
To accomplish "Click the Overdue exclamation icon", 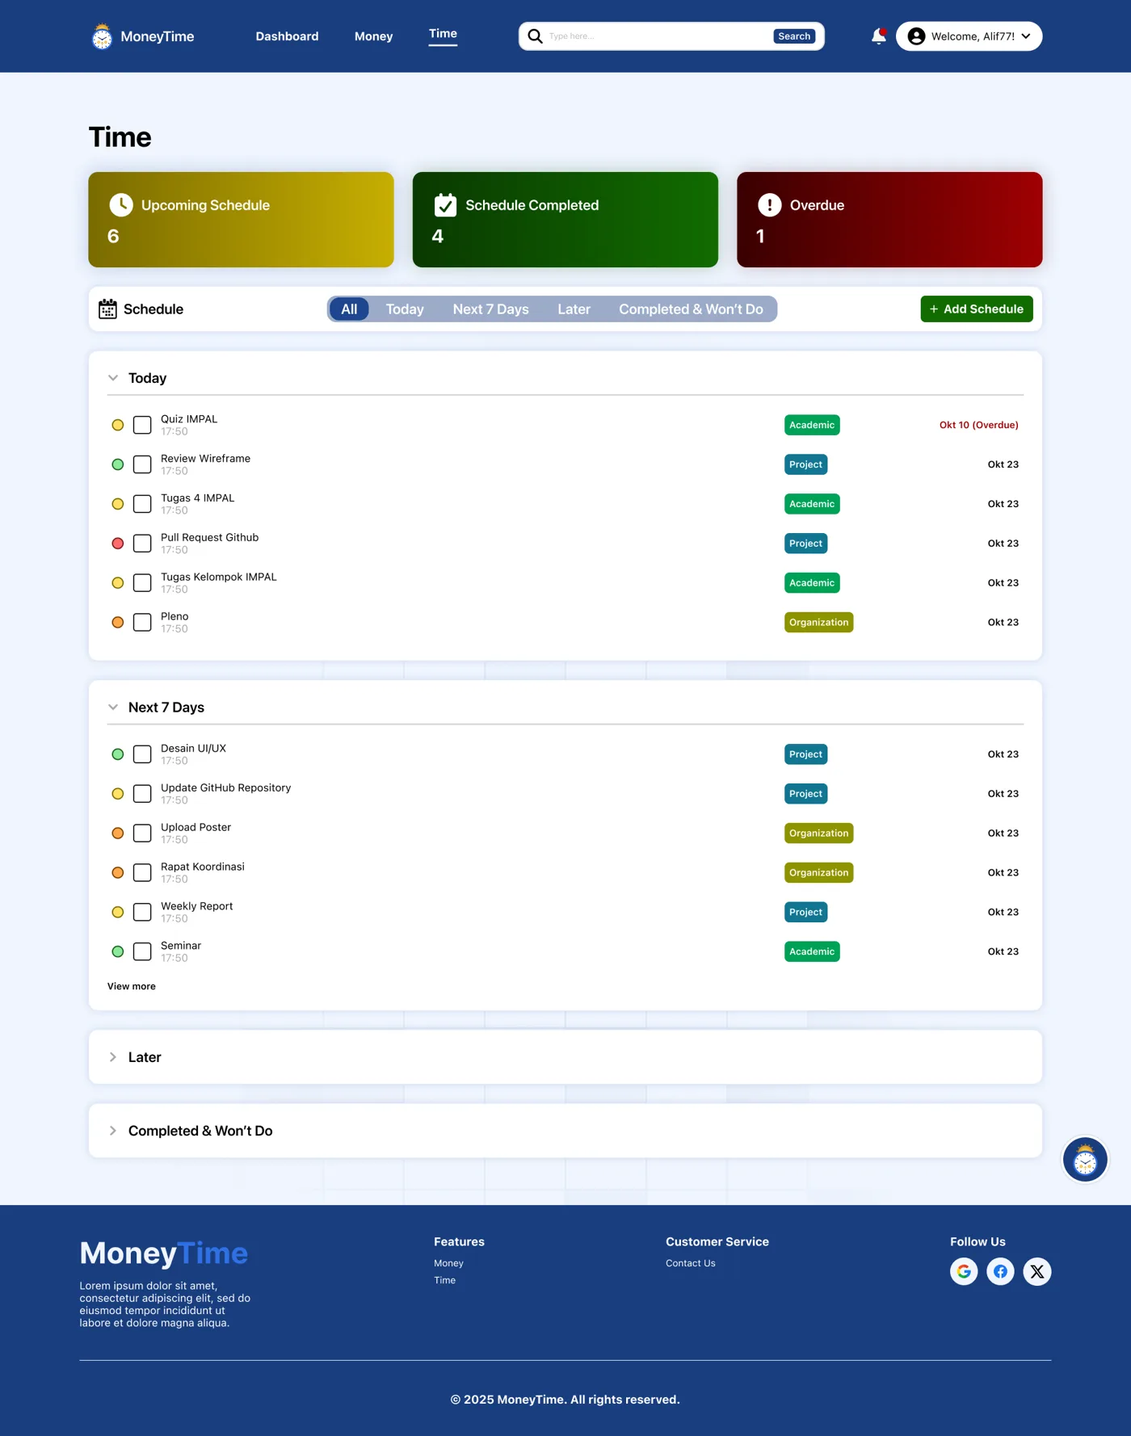I will click(x=770, y=205).
